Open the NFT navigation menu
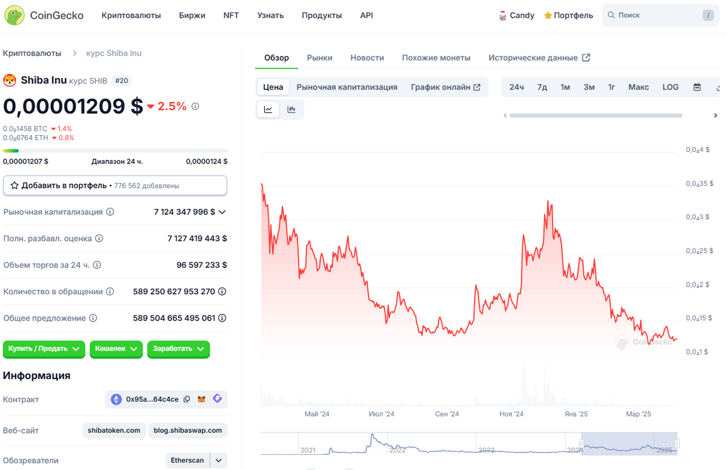The height and width of the screenshot is (470, 727). [231, 16]
